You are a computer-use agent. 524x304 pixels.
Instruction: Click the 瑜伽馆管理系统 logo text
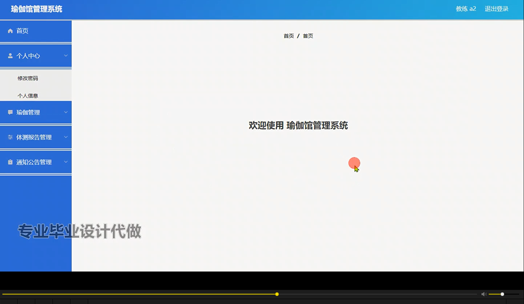(x=36, y=9)
